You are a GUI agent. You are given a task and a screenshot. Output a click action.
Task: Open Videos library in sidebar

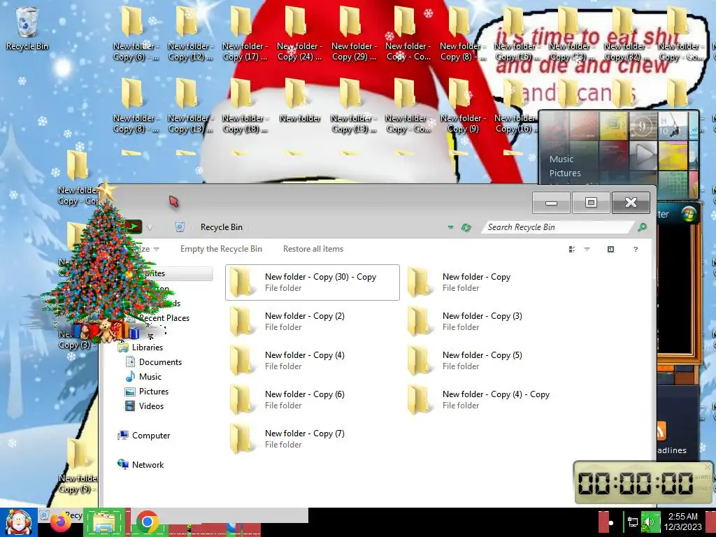click(151, 406)
